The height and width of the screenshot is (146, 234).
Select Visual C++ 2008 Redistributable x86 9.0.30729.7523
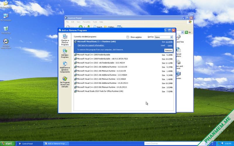point(123,59)
